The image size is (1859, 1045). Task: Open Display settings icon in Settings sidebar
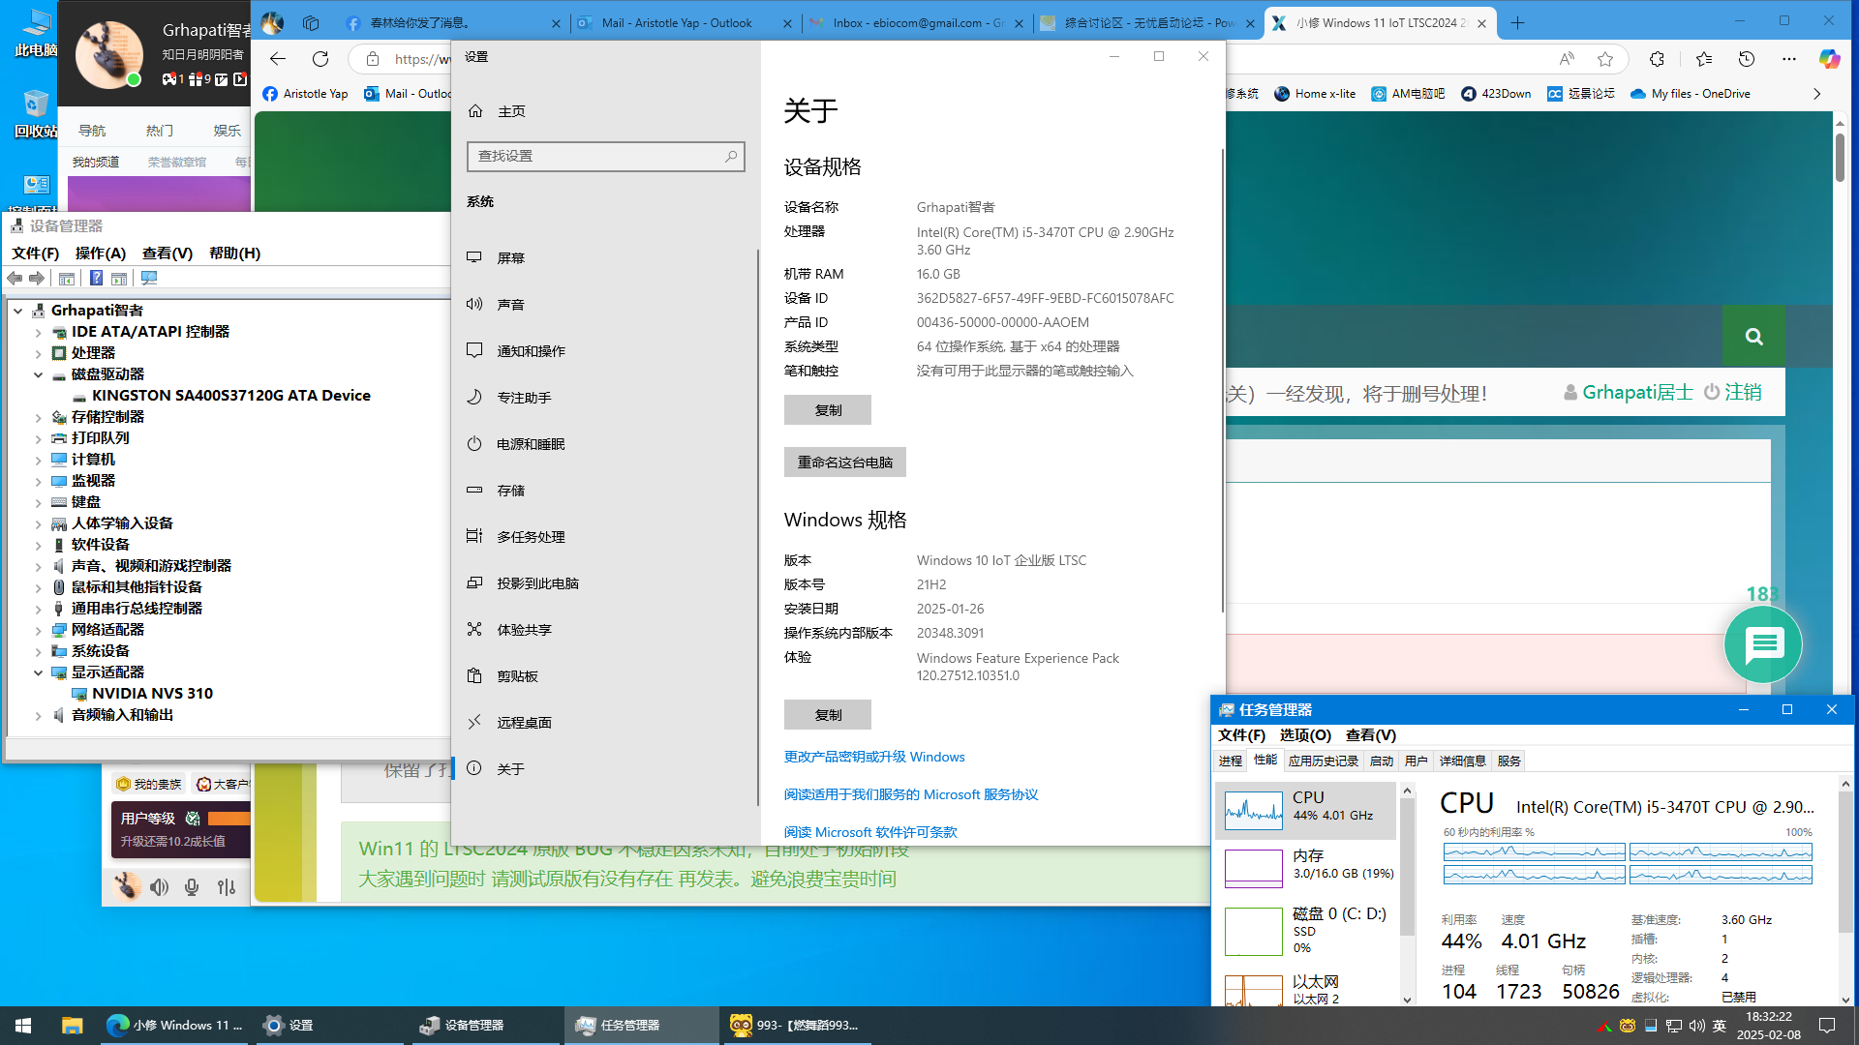pos(474,257)
